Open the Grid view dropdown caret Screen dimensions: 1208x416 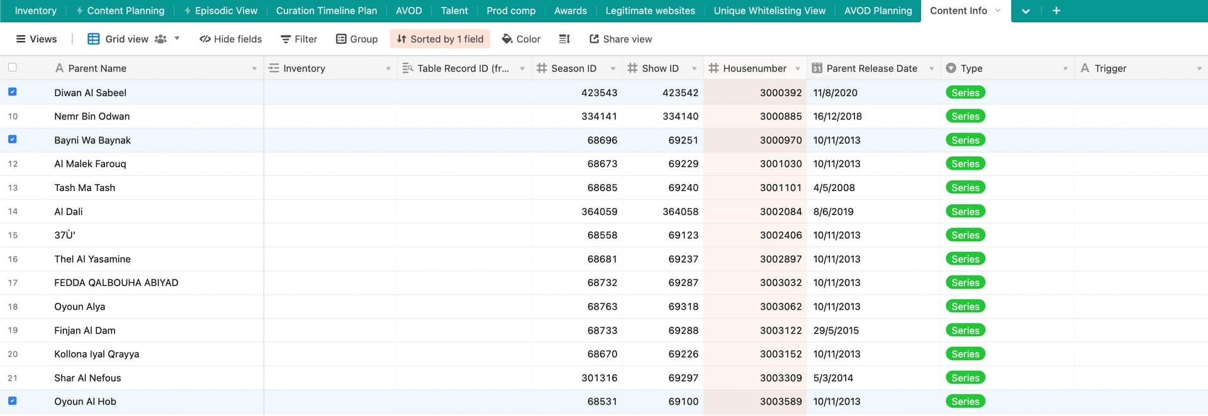[177, 38]
